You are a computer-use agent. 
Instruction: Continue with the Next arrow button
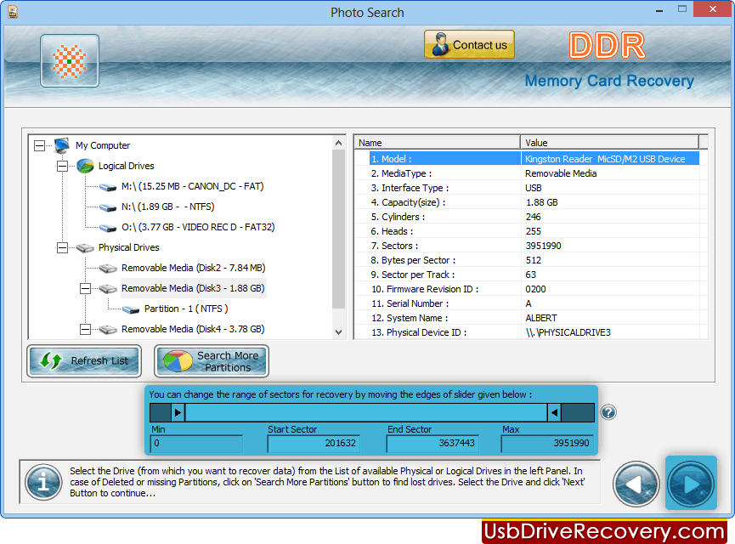[692, 484]
